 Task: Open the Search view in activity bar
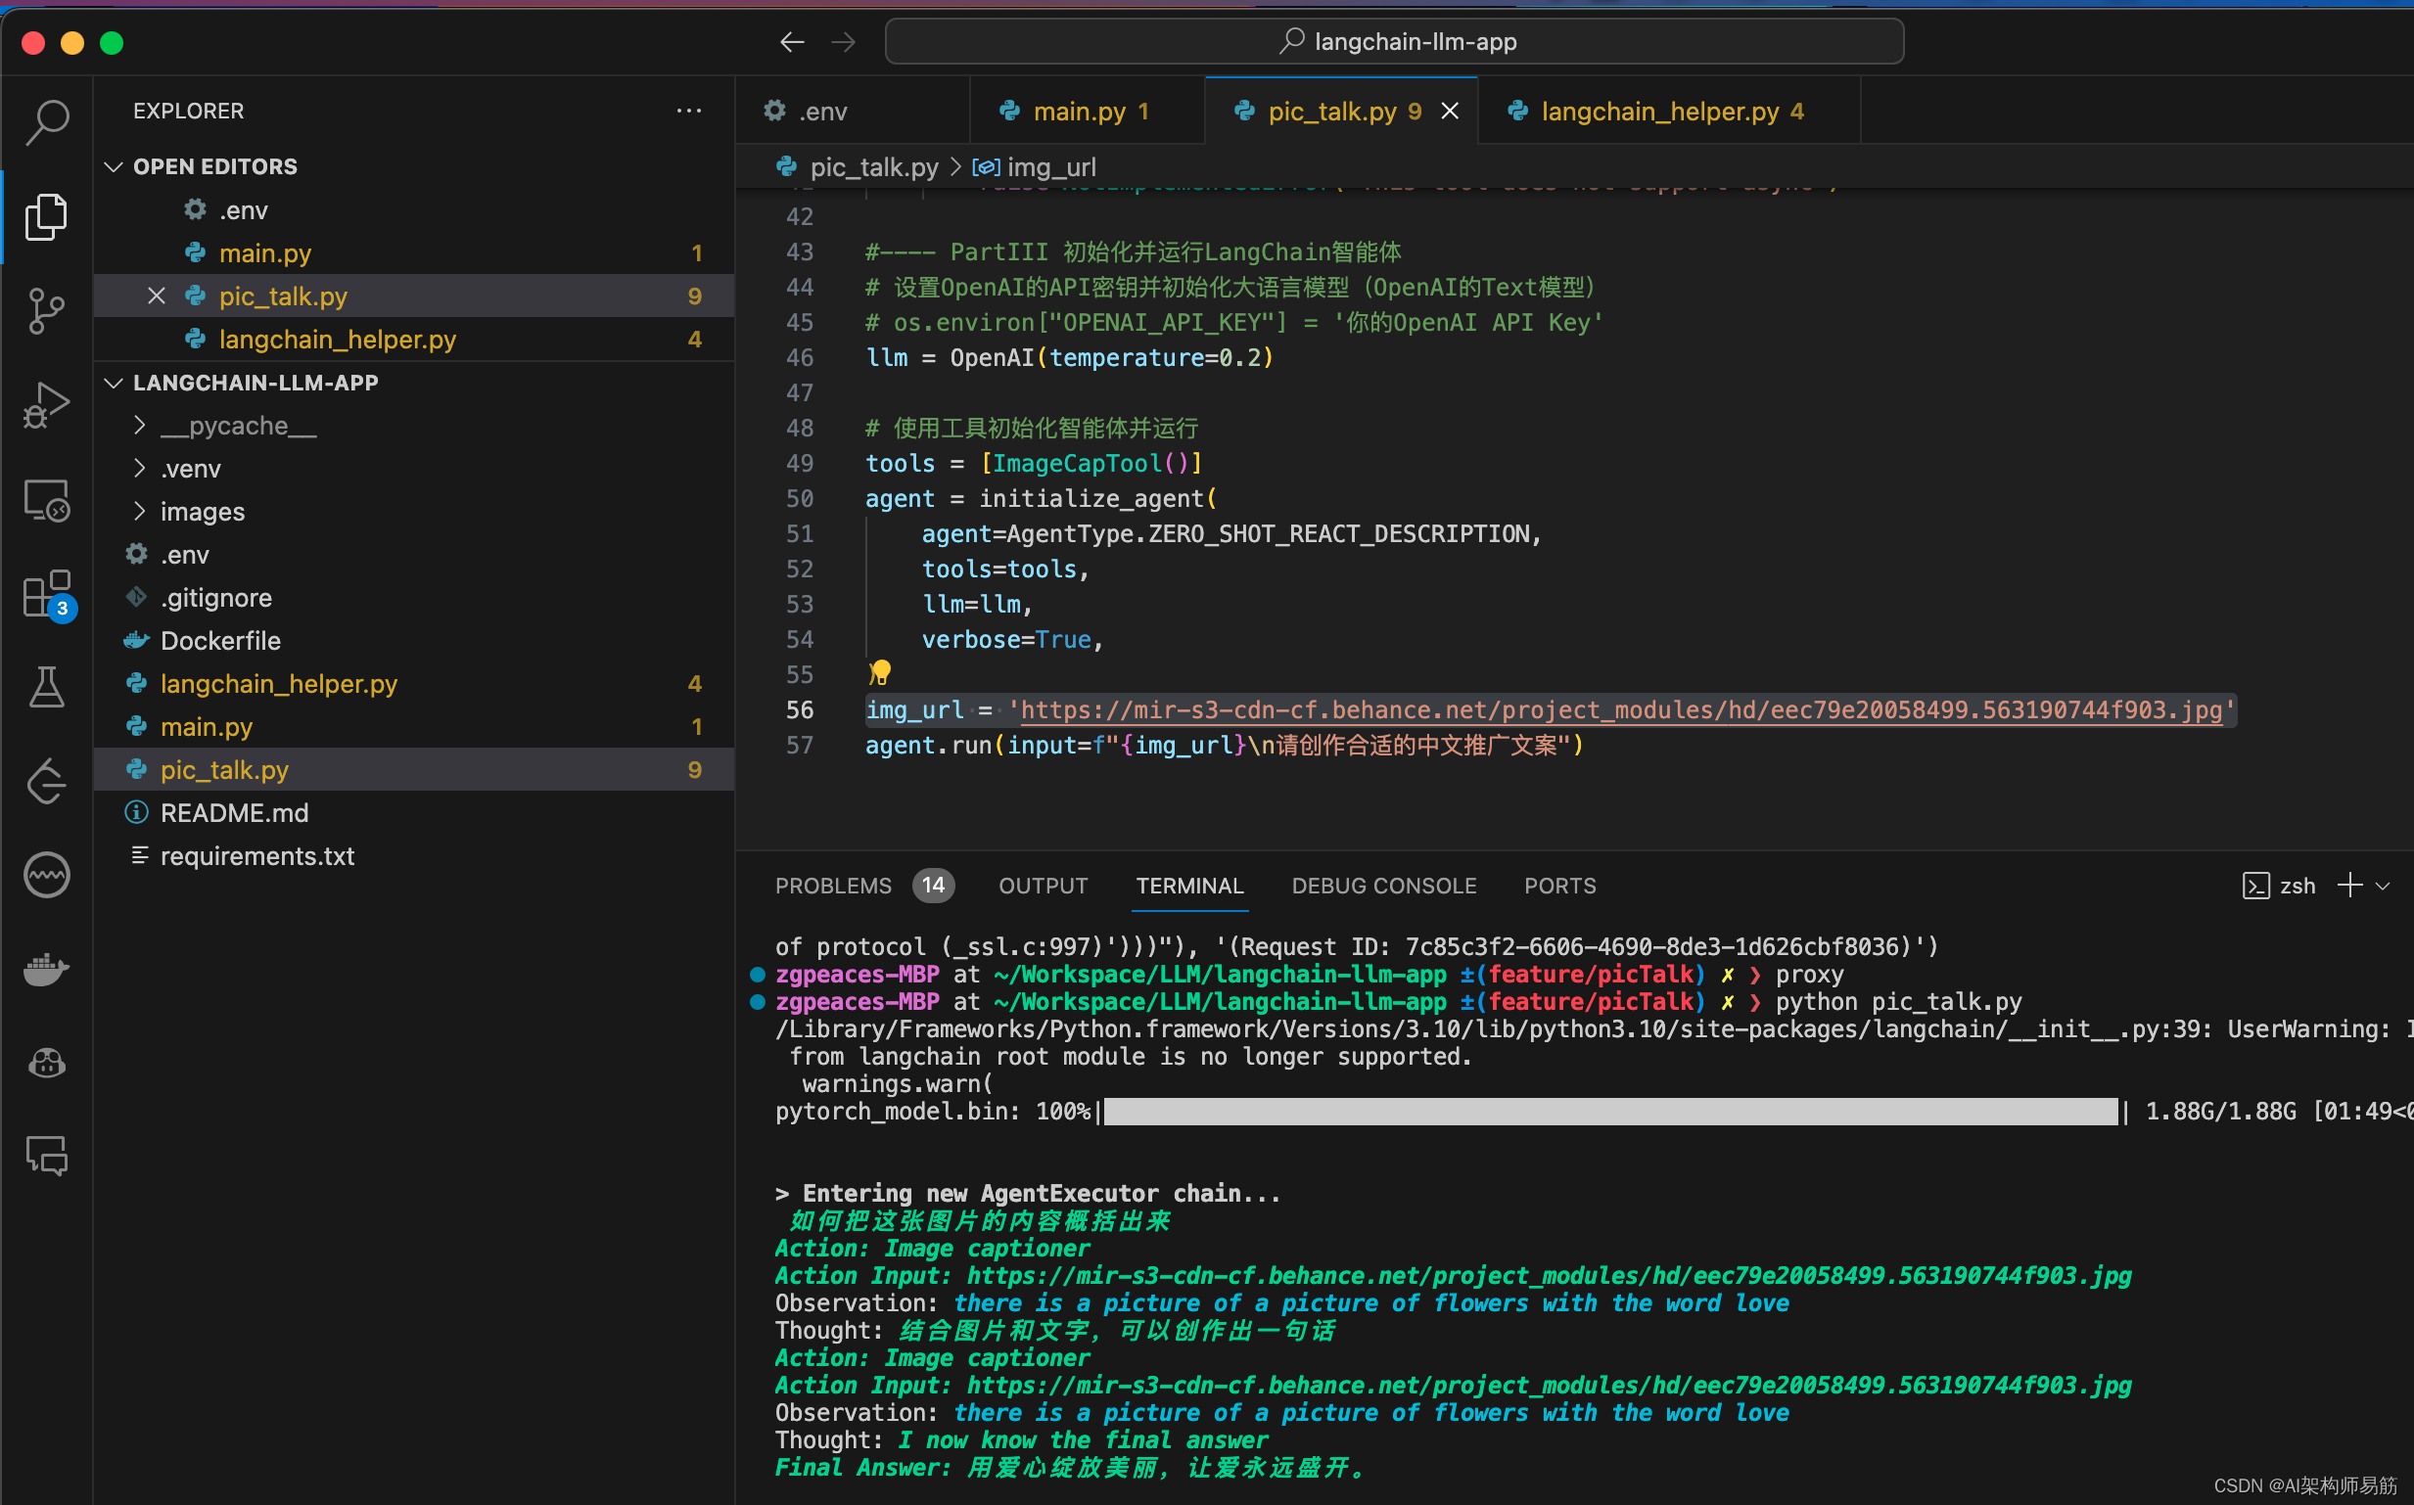click(x=47, y=122)
